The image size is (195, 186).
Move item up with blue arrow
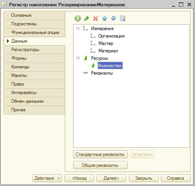pyautogui.click(x=104, y=18)
